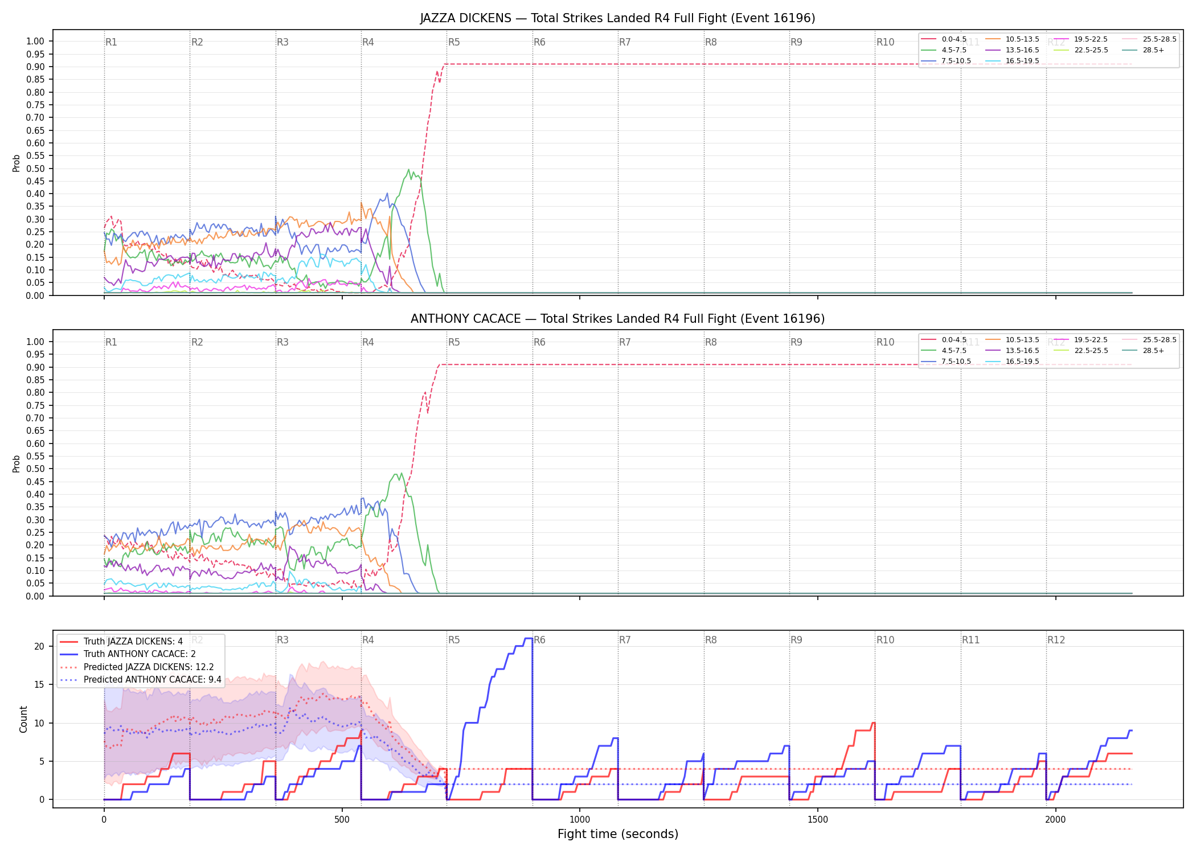Screen dimensions: 1196x854
Task: Click the R5 round marker in top chart
Action: point(454,42)
